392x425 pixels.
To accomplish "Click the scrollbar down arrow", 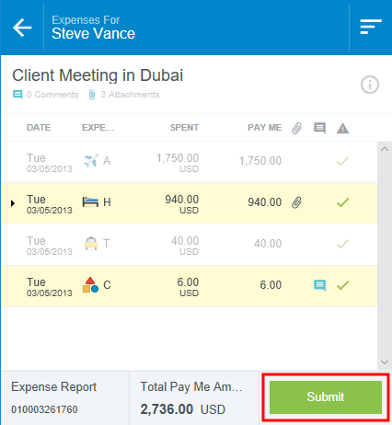I will tap(385, 362).
